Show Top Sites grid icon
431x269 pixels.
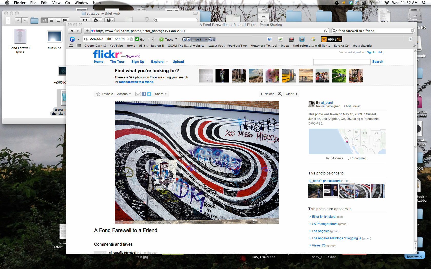[79, 46]
